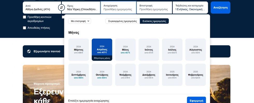Viewport: 254px width, 103px height.
Task: Swap origin and destination airports
Action: [x=61, y=7]
